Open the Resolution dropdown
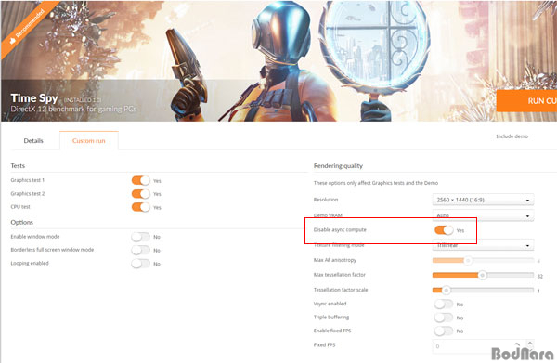 [483, 200]
